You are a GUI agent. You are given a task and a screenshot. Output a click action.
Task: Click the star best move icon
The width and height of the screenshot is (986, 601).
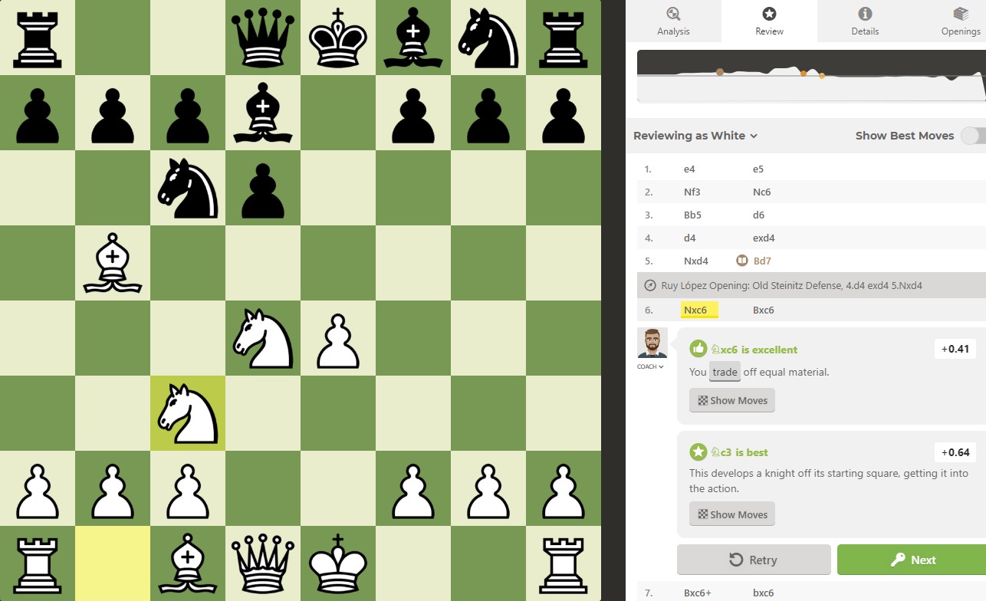coord(698,452)
